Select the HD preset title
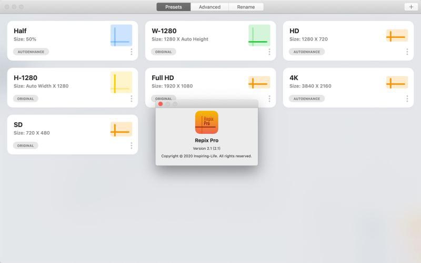The width and height of the screenshot is (421, 263). (x=294, y=31)
